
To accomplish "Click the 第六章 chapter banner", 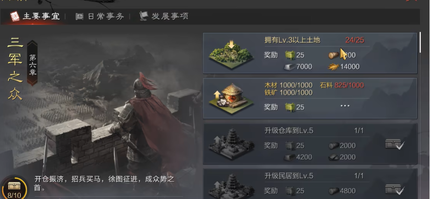I will pyautogui.click(x=33, y=63).
